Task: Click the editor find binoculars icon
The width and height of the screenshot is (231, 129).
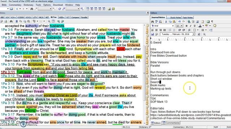Action: [x=152, y=21]
